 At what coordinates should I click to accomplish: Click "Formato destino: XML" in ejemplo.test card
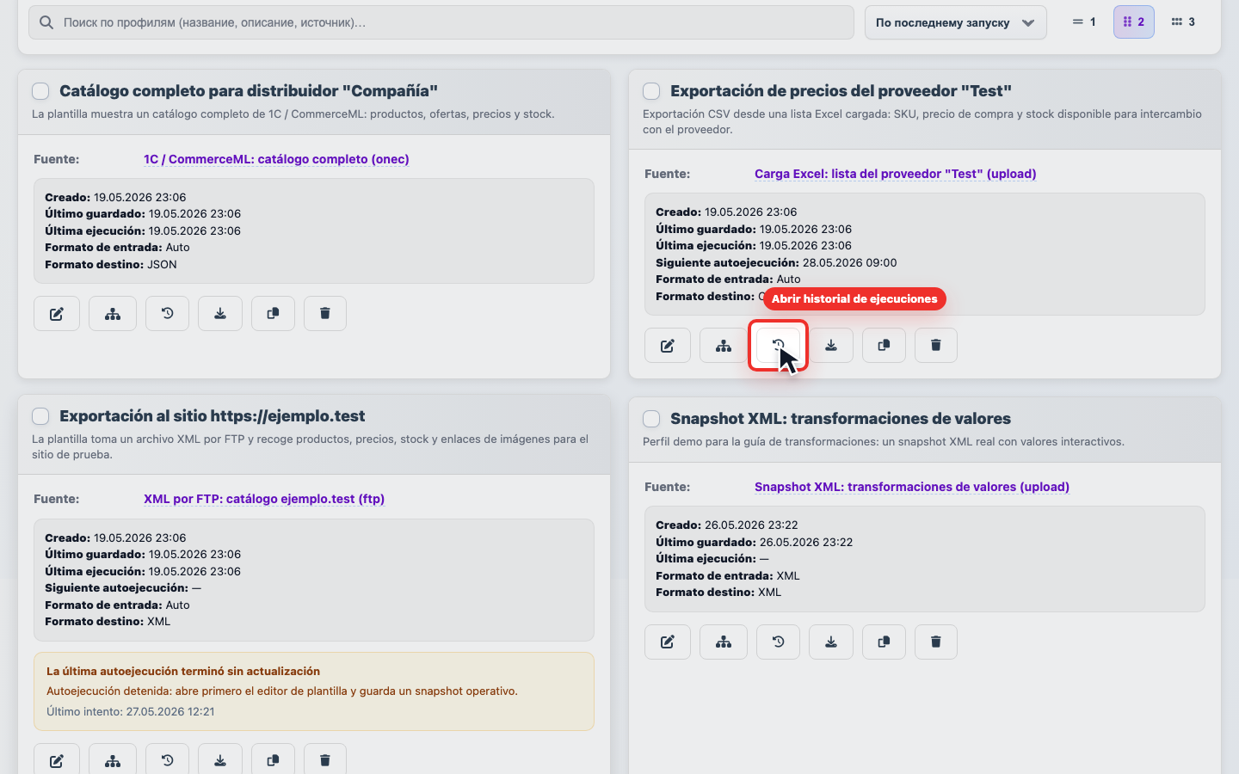(108, 621)
